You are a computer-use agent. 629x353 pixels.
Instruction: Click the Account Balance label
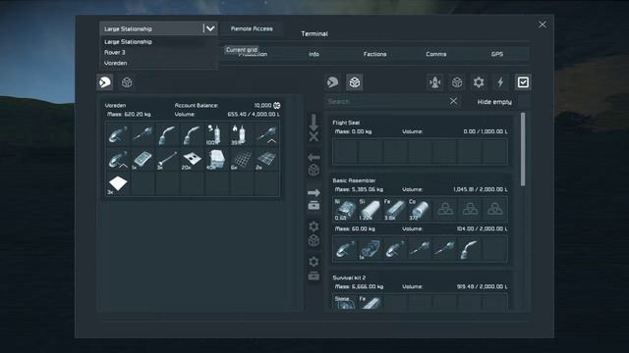(197, 105)
